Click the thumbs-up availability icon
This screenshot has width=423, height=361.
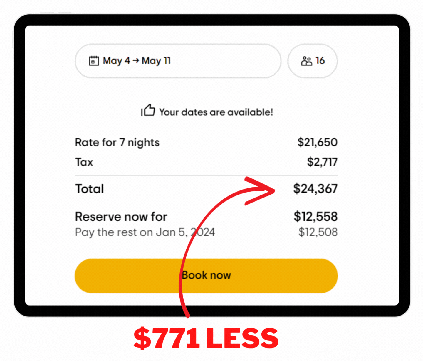pyautogui.click(x=148, y=111)
